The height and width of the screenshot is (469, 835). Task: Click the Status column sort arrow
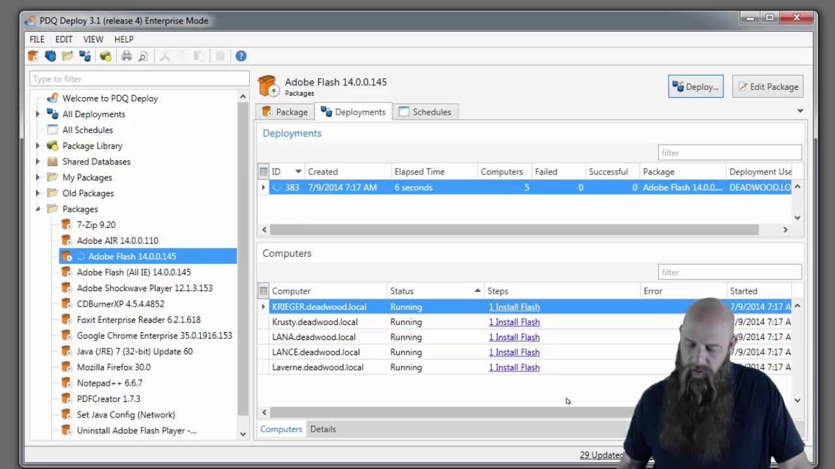click(x=478, y=291)
